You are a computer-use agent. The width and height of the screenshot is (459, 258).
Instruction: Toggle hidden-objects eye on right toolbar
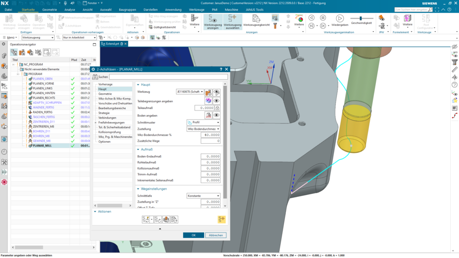[x=454, y=47]
